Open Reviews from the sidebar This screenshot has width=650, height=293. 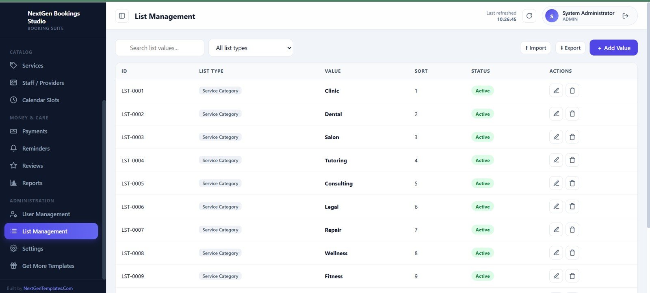(51, 166)
